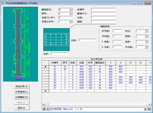The height and width of the screenshot is (113, 153).
Task: Open the 混凝土标号 dropdown
Action: [x=71, y=22]
